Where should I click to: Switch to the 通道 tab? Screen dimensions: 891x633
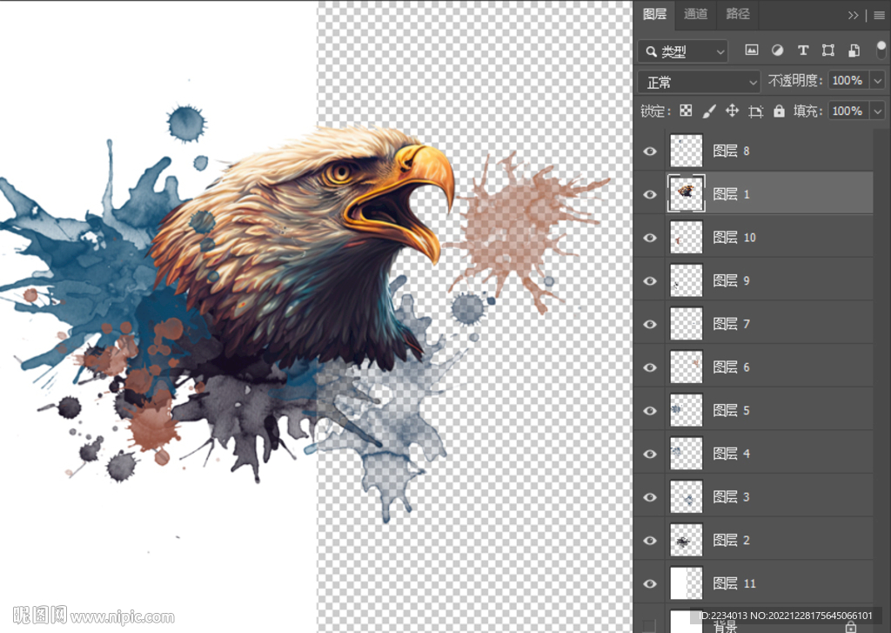695,14
